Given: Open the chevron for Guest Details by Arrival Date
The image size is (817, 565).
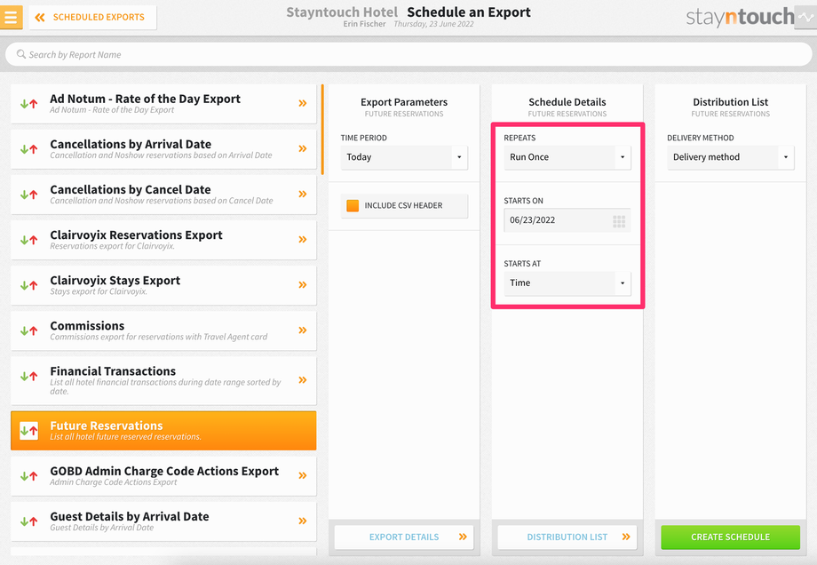Looking at the screenshot, I should [x=302, y=521].
